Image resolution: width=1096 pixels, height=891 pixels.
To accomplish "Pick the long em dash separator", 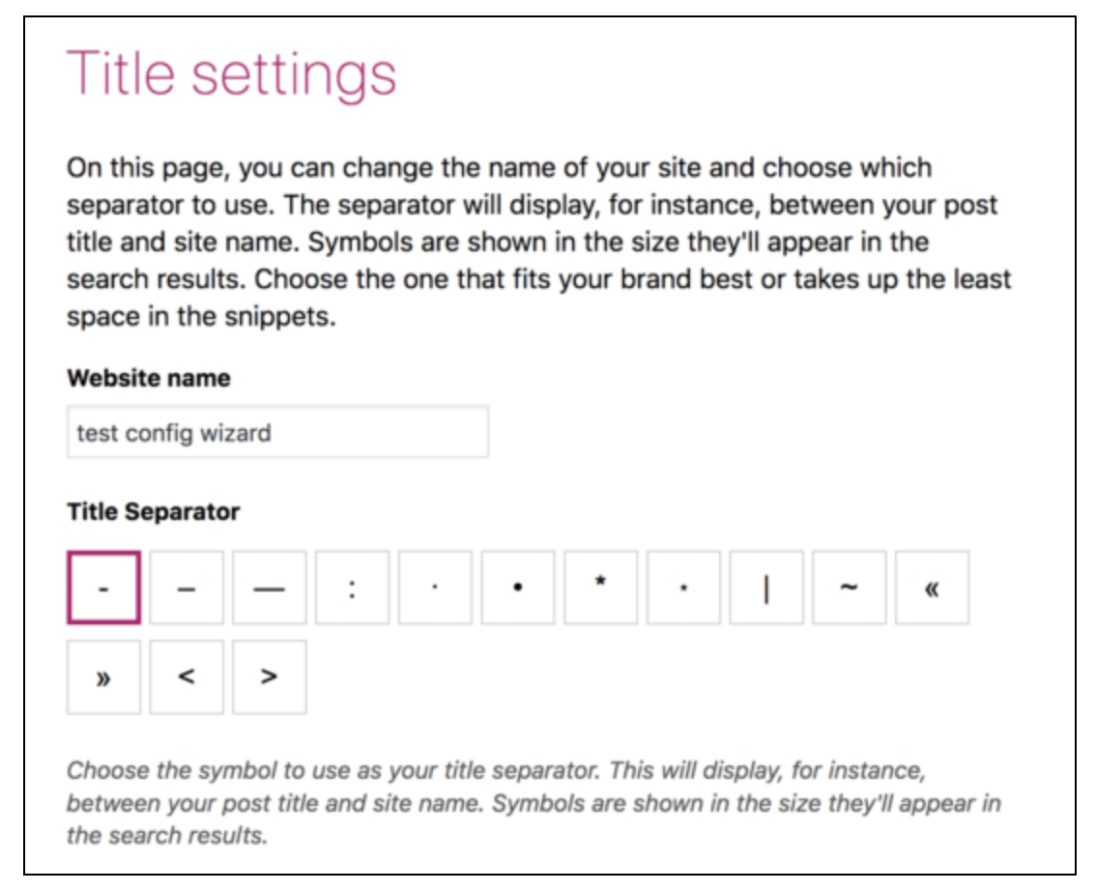I will coord(269,587).
